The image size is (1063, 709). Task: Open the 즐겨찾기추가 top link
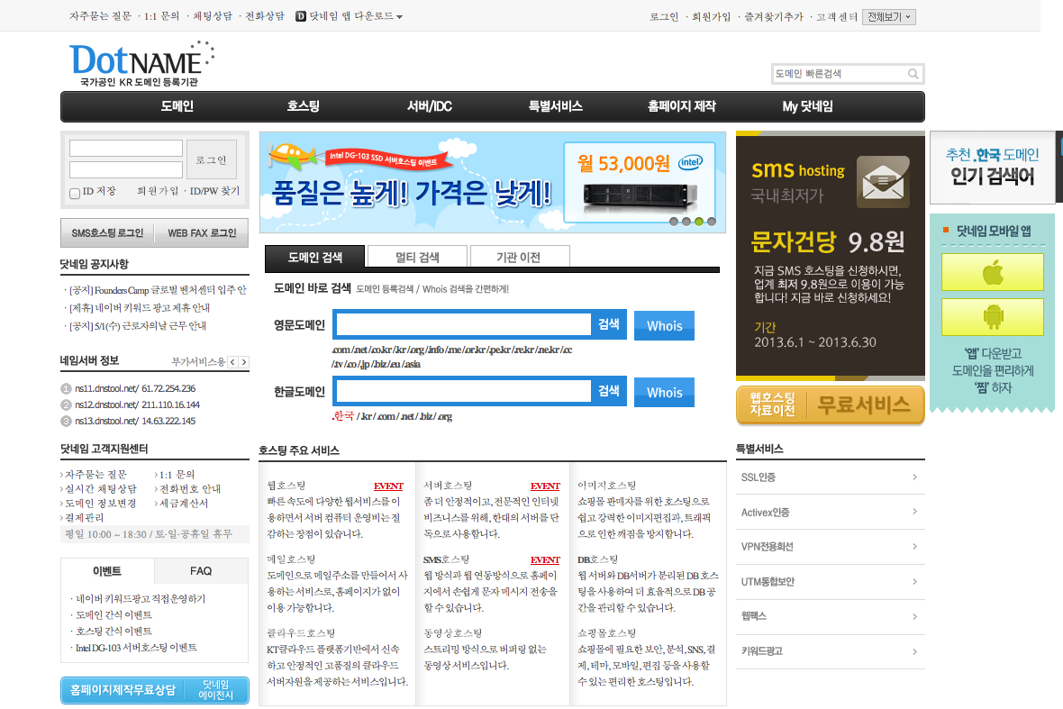(x=774, y=17)
